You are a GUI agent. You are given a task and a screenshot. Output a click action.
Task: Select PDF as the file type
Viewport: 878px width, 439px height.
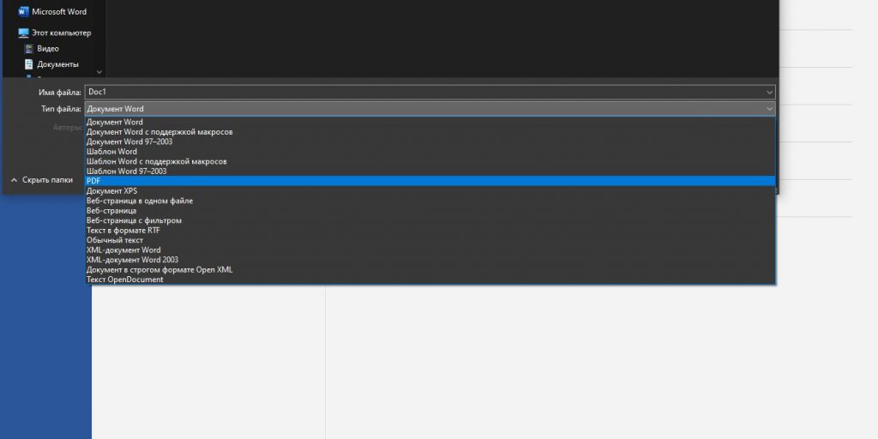tap(430, 181)
